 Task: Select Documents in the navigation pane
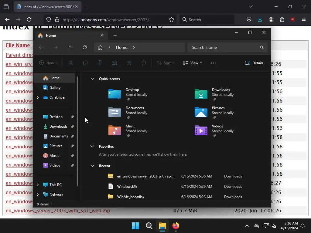tap(54, 136)
